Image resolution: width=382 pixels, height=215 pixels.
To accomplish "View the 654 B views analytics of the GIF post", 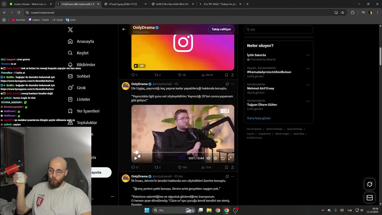I will click(x=207, y=75).
